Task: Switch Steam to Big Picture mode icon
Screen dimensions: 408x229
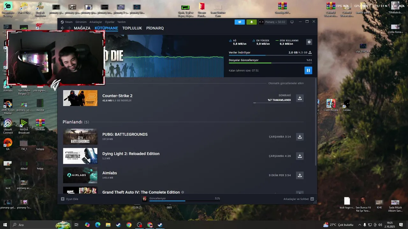Action: click(x=292, y=22)
